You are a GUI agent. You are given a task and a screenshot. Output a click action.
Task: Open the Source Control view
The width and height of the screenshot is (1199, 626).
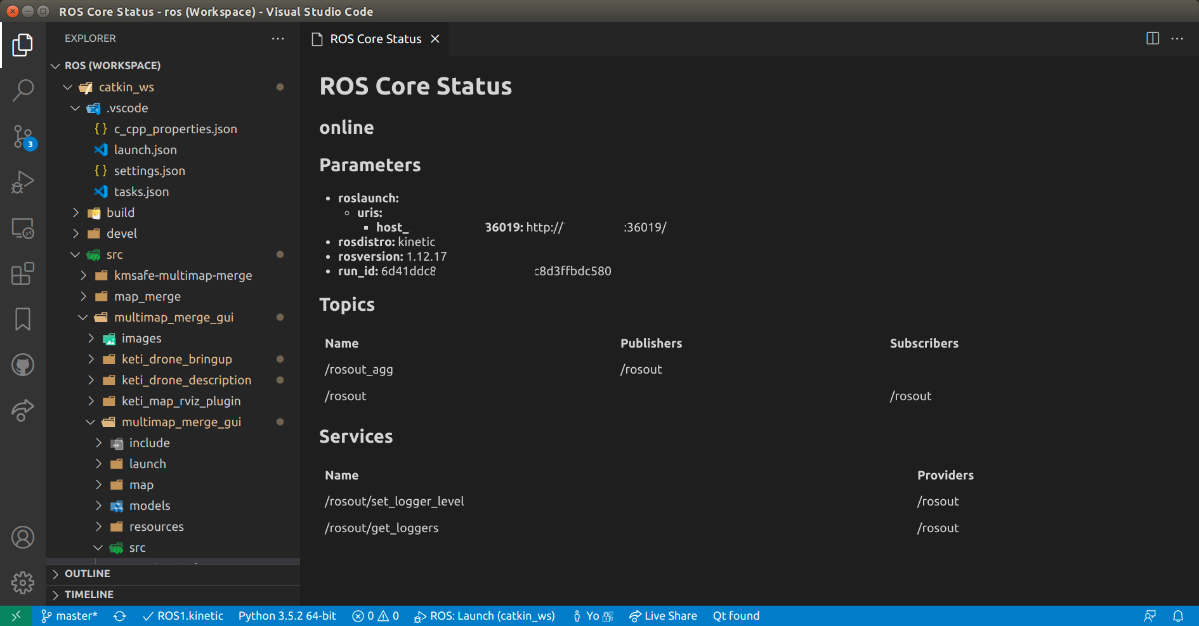pyautogui.click(x=23, y=136)
